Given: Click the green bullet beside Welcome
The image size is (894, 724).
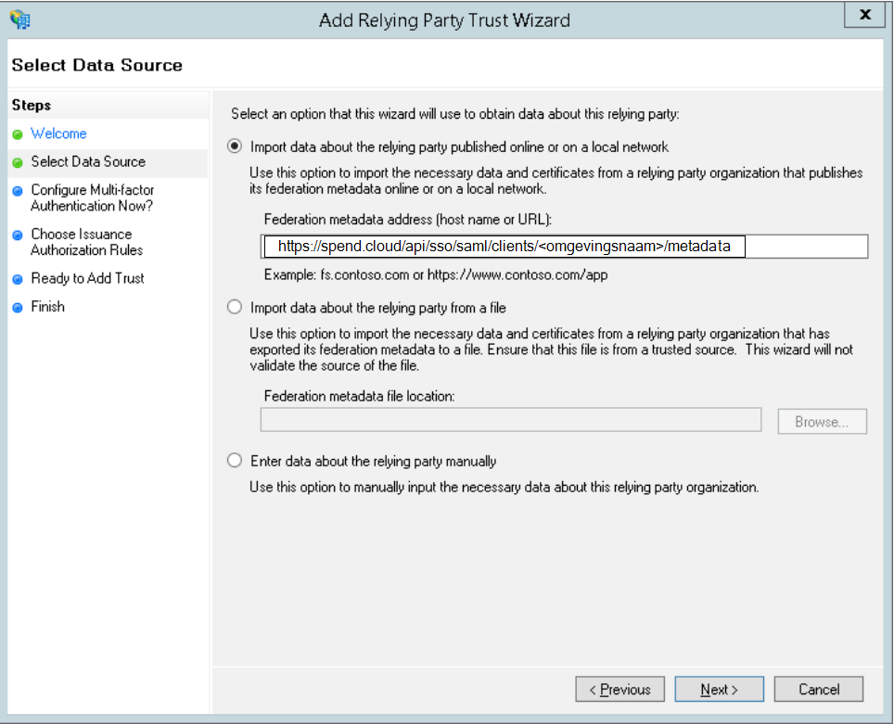Looking at the screenshot, I should [18, 134].
